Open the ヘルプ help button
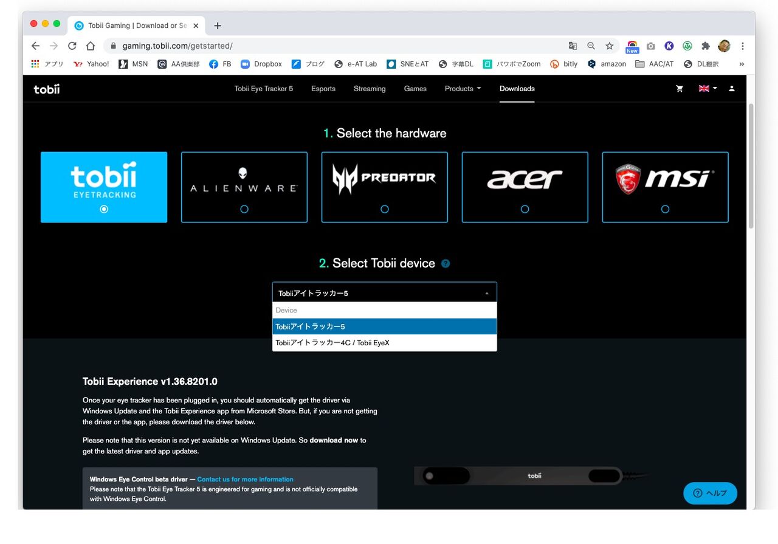The height and width of the screenshot is (544, 778). click(710, 493)
